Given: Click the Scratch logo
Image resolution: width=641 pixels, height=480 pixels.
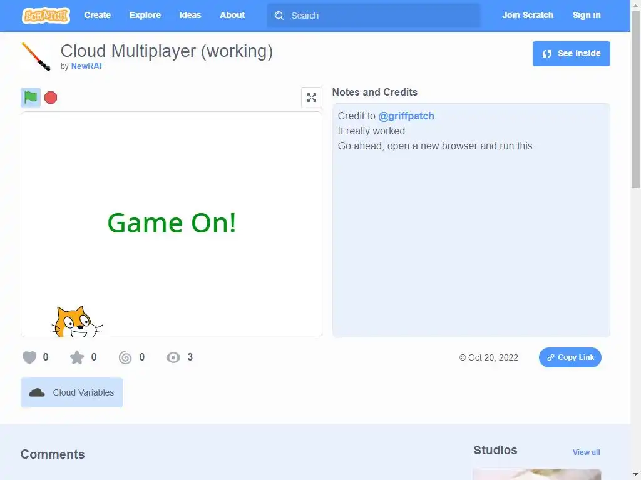Looking at the screenshot, I should pyautogui.click(x=46, y=16).
